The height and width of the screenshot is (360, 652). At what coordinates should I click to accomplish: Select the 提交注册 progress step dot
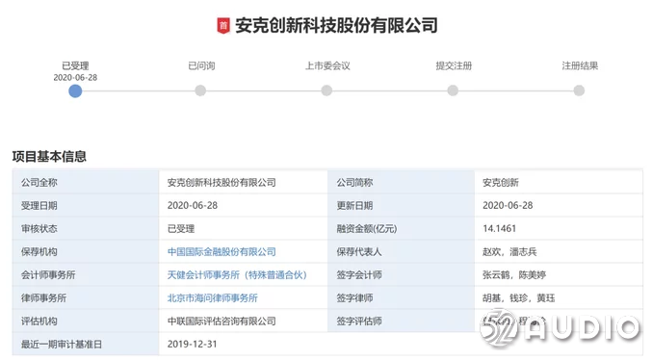(x=453, y=90)
